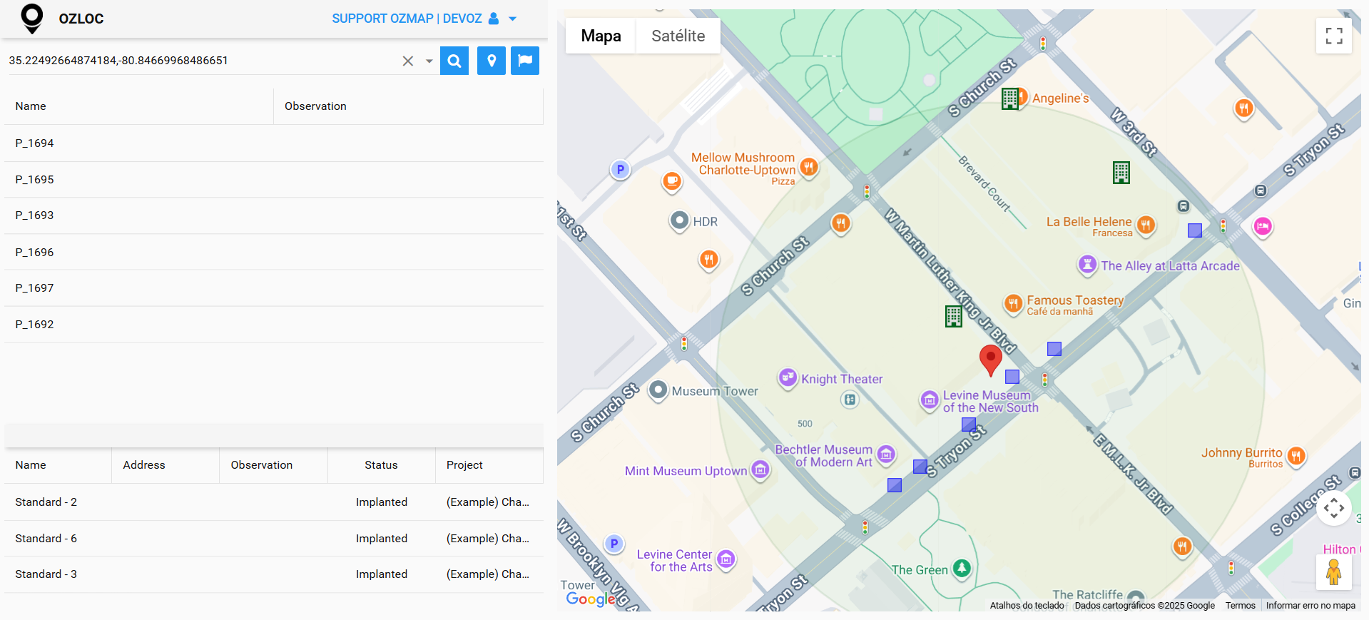This screenshot has height=620, width=1369.
Task: Clear the coordinates search field
Action: (x=408, y=61)
